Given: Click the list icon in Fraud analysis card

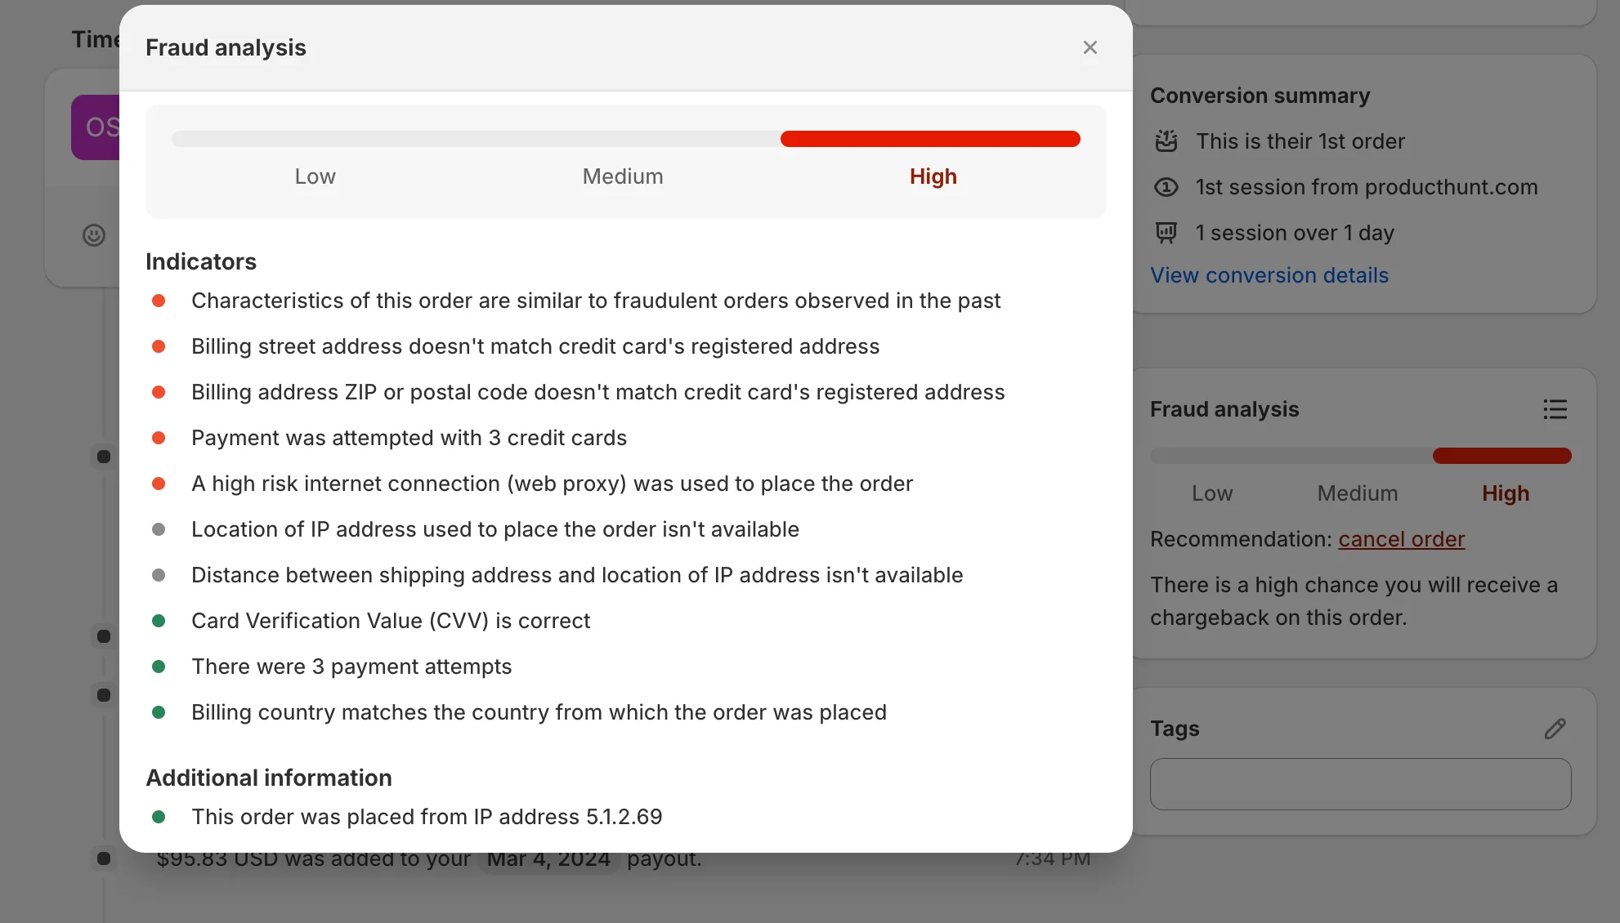Looking at the screenshot, I should point(1555,409).
